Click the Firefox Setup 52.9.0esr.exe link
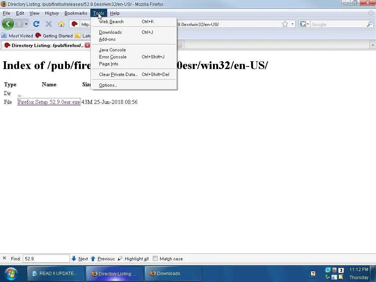 [x=49, y=102]
